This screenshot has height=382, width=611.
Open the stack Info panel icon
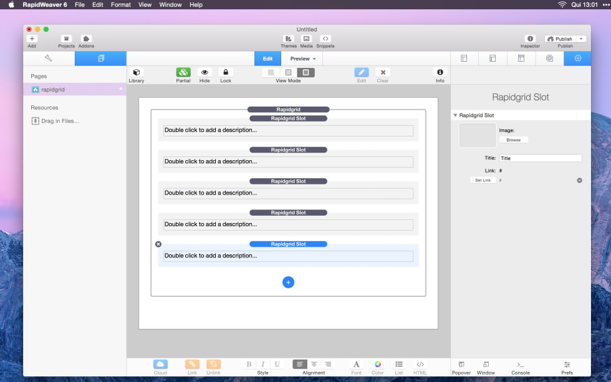440,72
